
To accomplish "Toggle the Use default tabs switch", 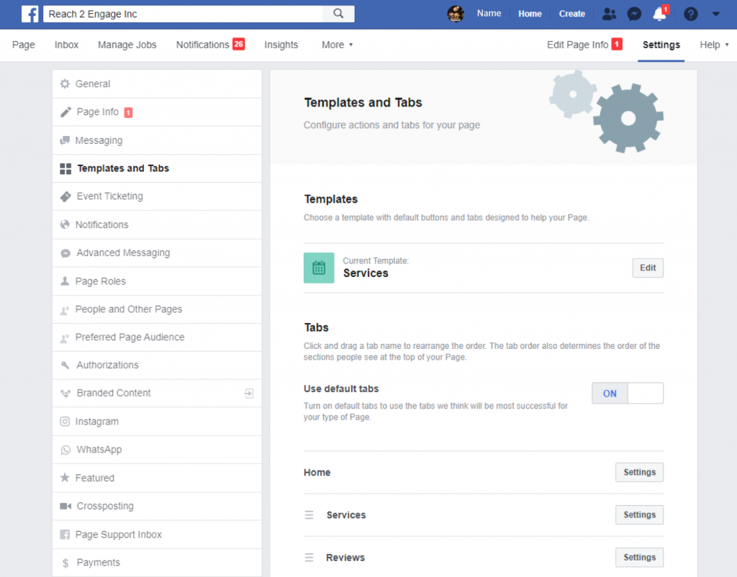I will pyautogui.click(x=627, y=394).
